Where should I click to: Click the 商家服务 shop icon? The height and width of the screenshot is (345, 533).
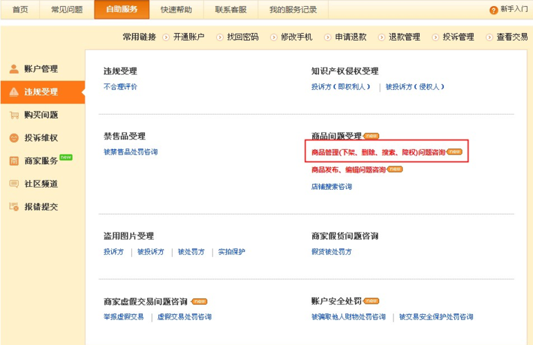14,161
